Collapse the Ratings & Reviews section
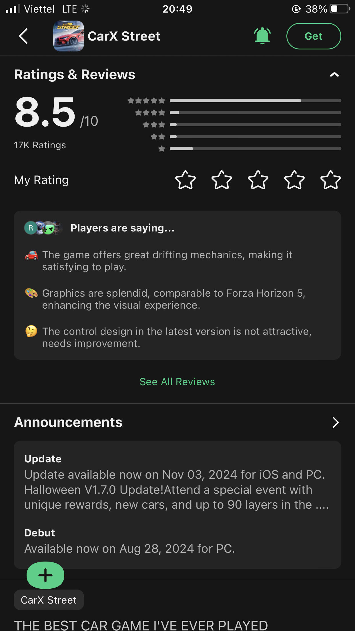Screen dimensions: 355x631 (334, 75)
